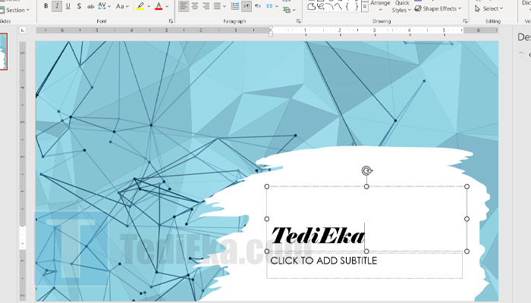Open the Select dropdown in Editing
The image size is (531, 303).
489,8
